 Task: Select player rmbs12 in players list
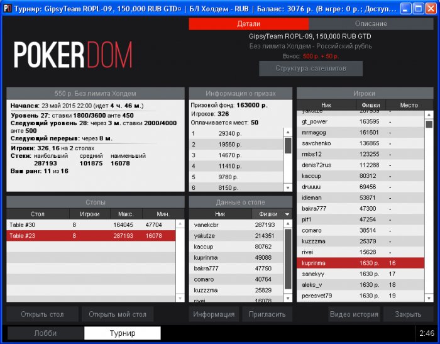(x=361, y=154)
